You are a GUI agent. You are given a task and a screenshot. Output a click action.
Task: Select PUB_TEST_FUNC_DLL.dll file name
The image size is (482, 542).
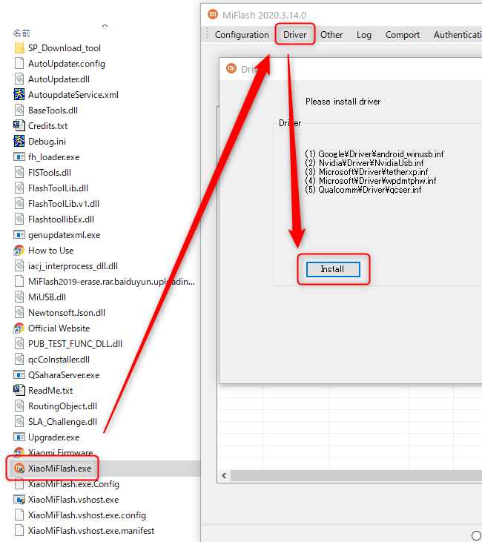(75, 343)
